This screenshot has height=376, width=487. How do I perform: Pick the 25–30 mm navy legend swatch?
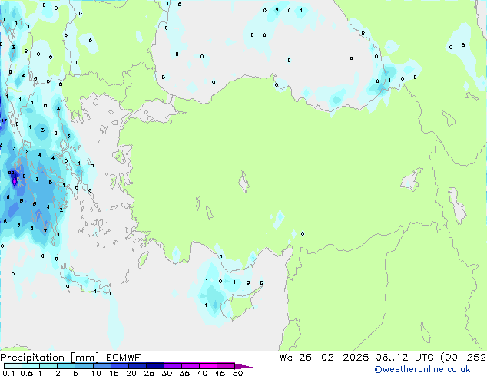click(x=155, y=366)
